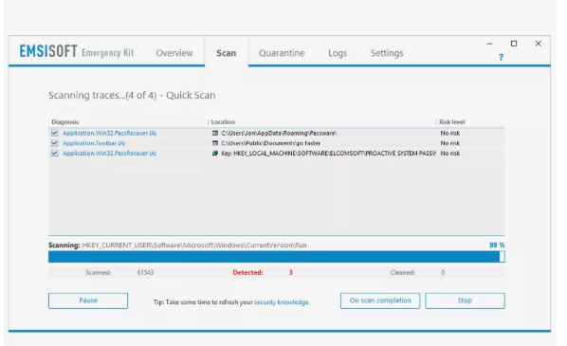Select the Scan tab
The width and height of the screenshot is (567, 346).
(x=227, y=53)
